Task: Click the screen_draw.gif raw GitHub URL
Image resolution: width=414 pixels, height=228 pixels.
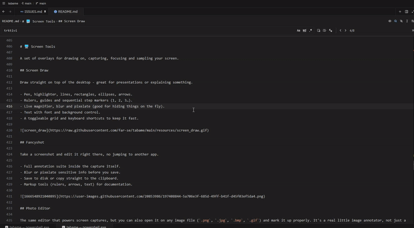Action: coord(128,130)
